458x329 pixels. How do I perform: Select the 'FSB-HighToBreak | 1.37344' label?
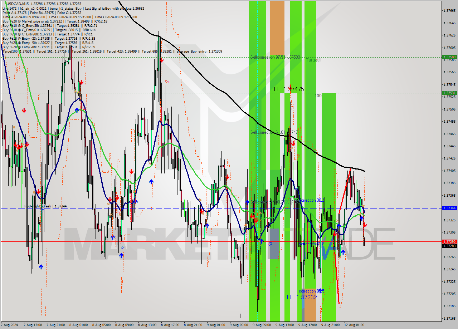pos(45,206)
